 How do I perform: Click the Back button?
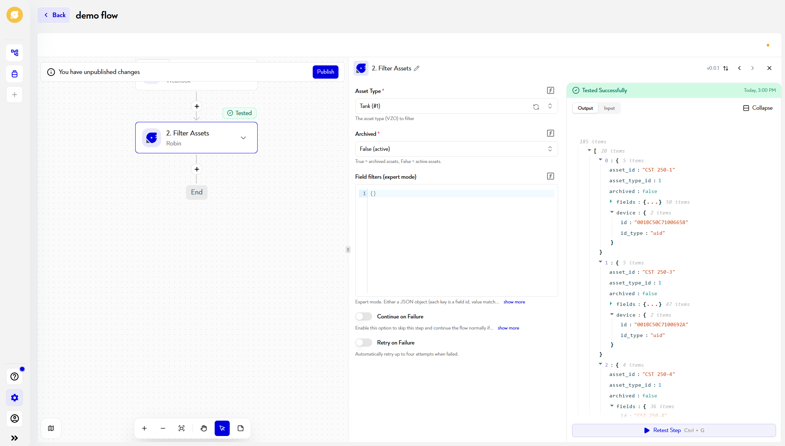point(54,15)
